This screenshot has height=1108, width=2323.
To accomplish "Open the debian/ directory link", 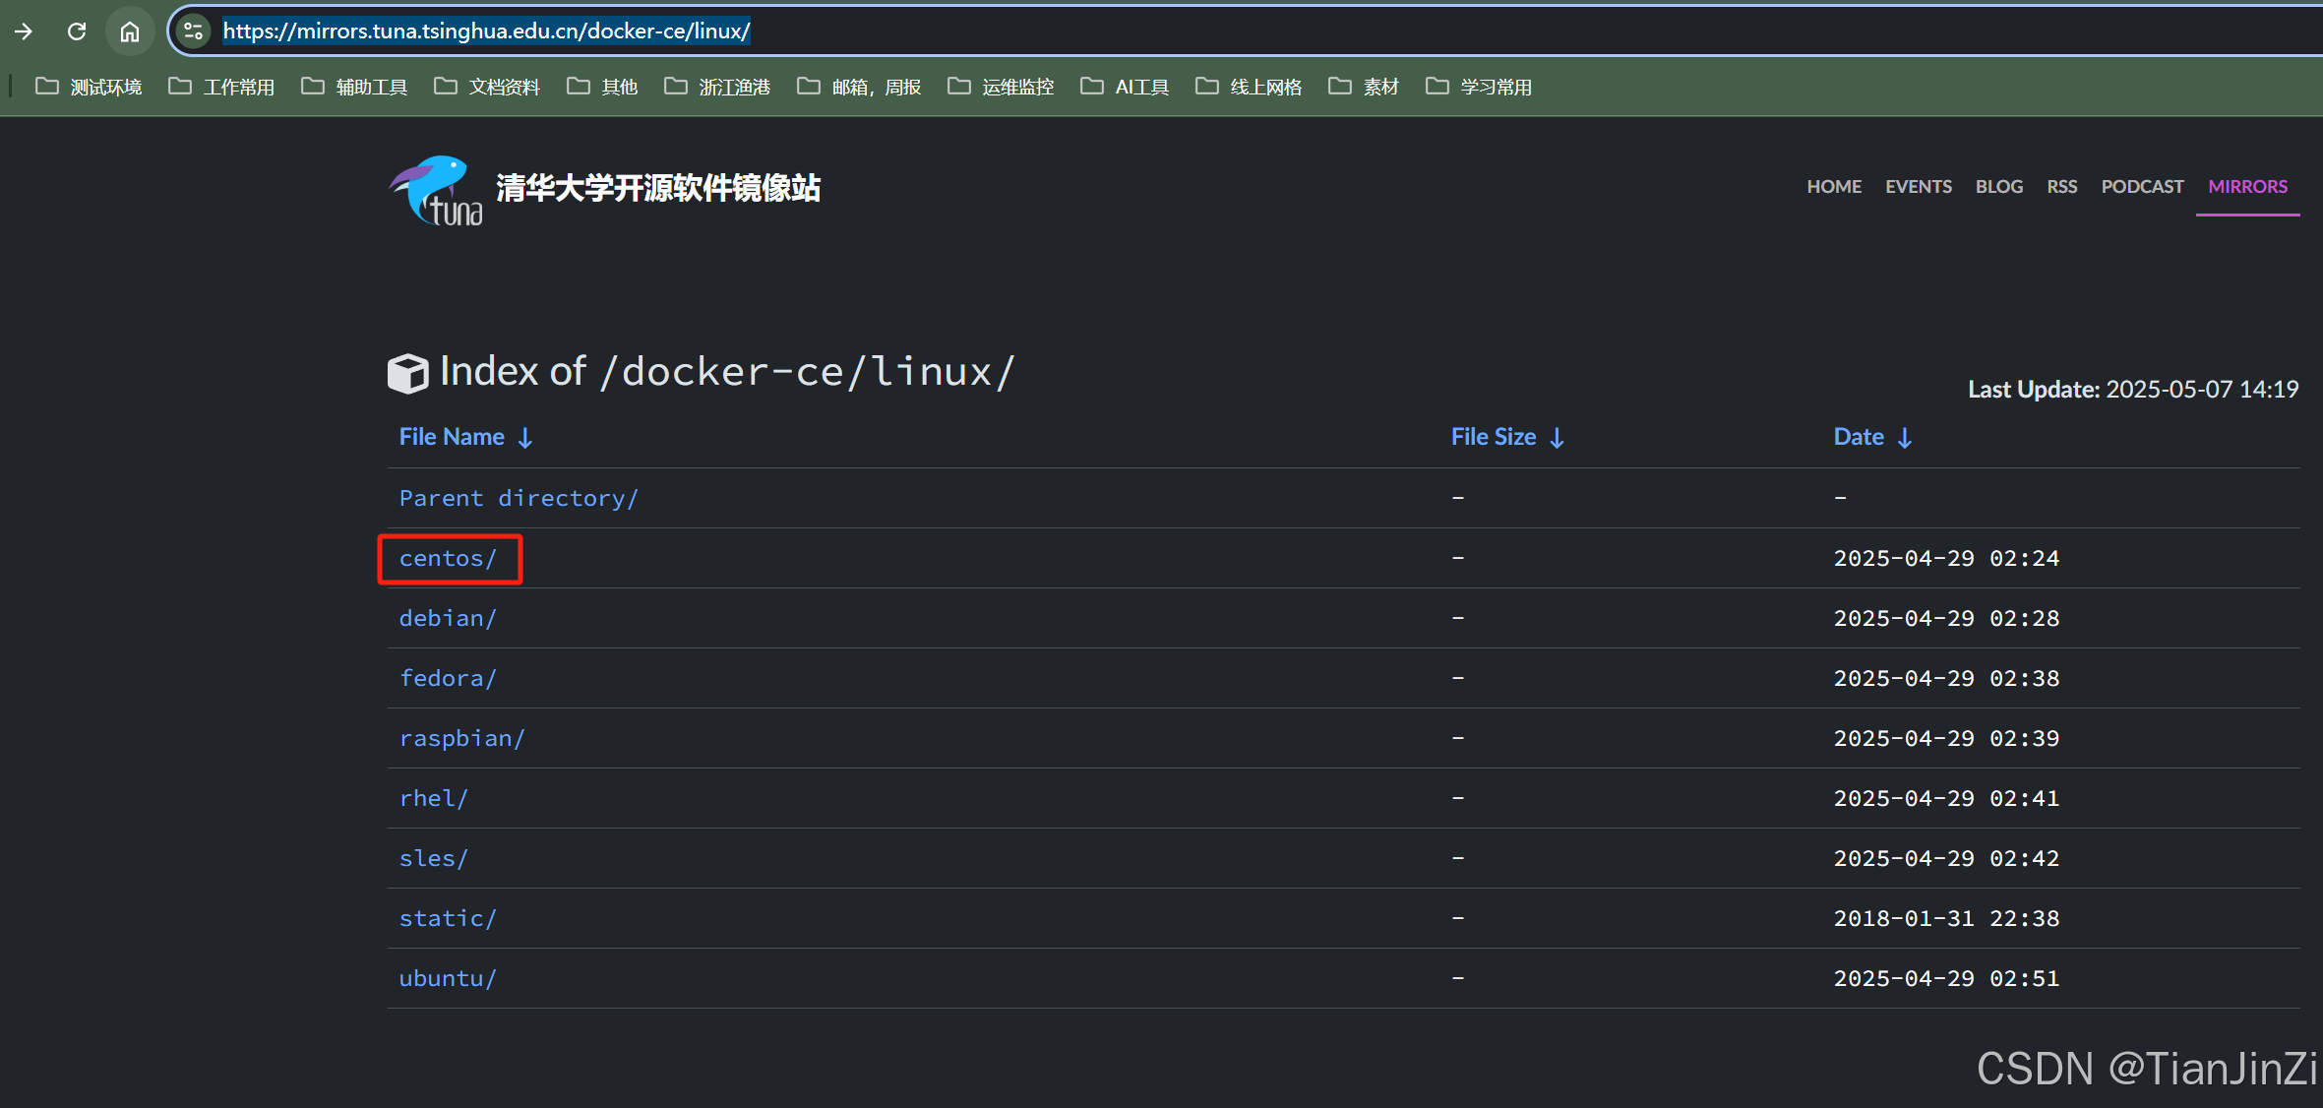I will coord(448,618).
